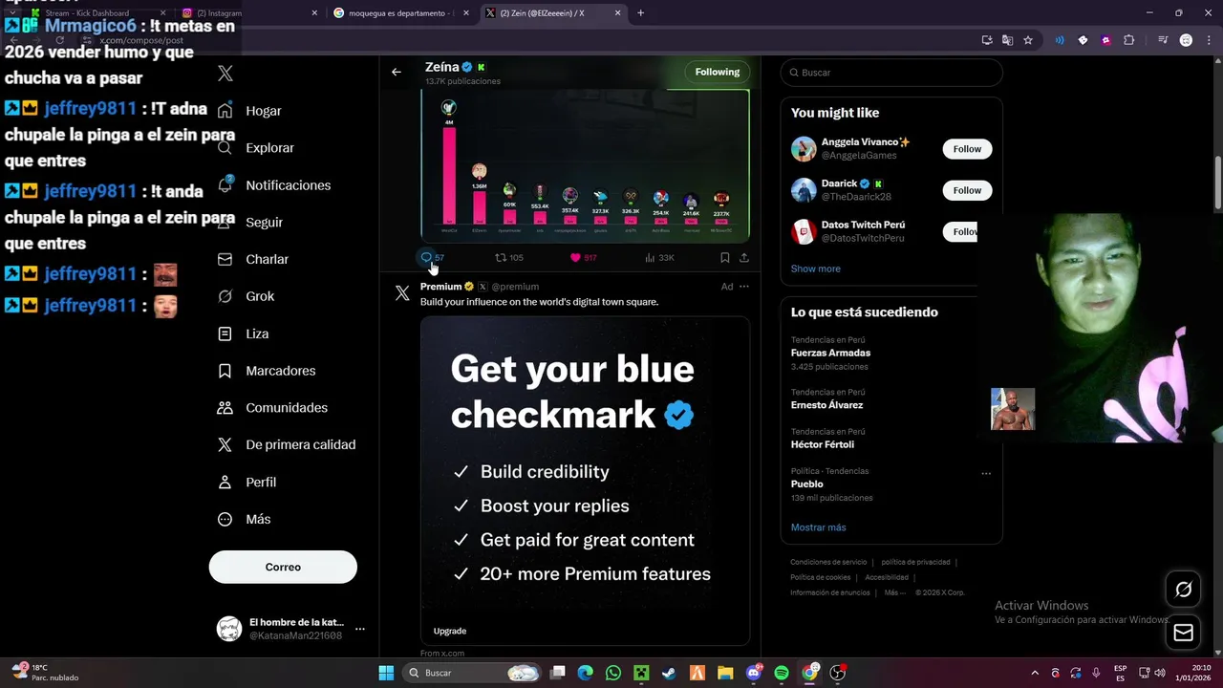
Task: Open Charlar messages section
Action: 266,259
